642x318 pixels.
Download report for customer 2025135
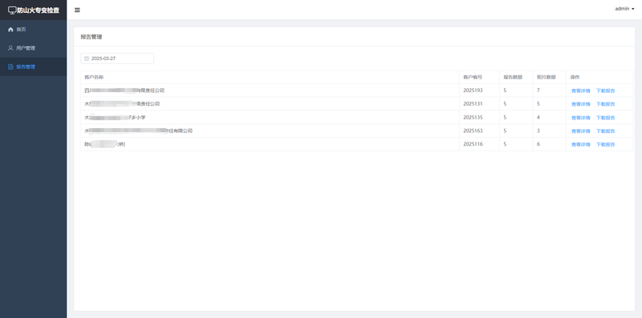point(605,118)
